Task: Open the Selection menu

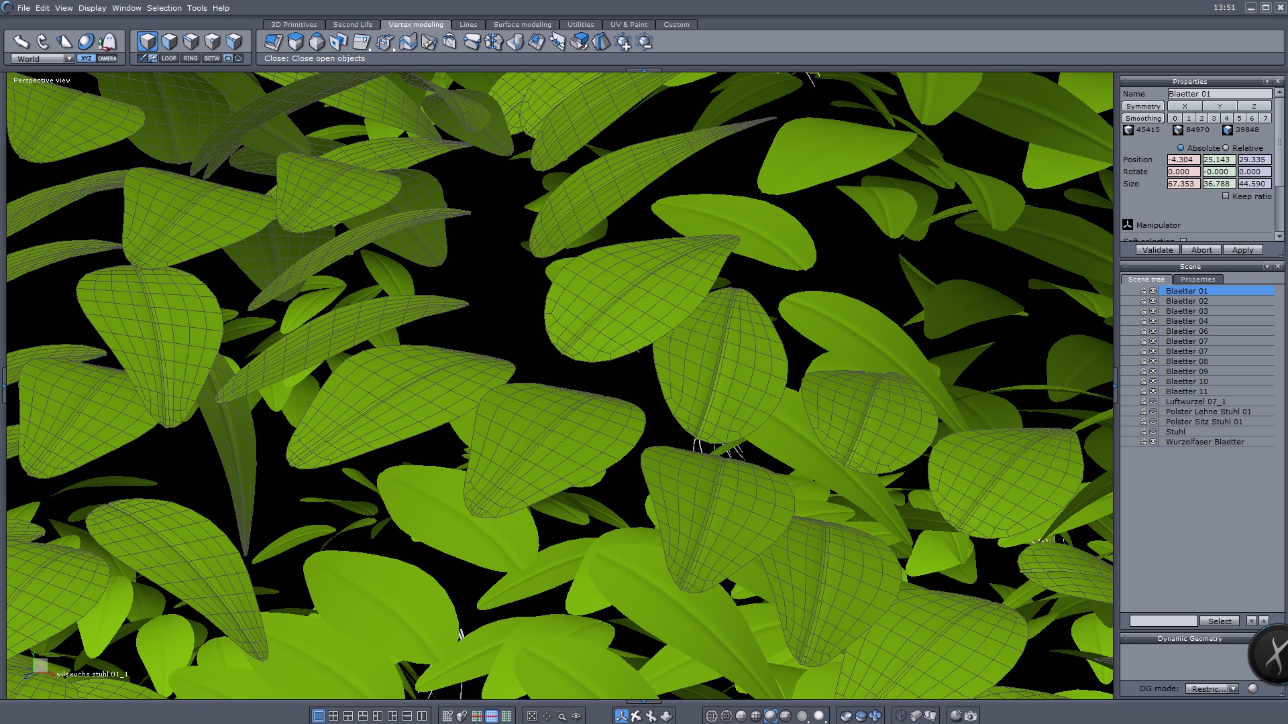Action: coord(164,8)
